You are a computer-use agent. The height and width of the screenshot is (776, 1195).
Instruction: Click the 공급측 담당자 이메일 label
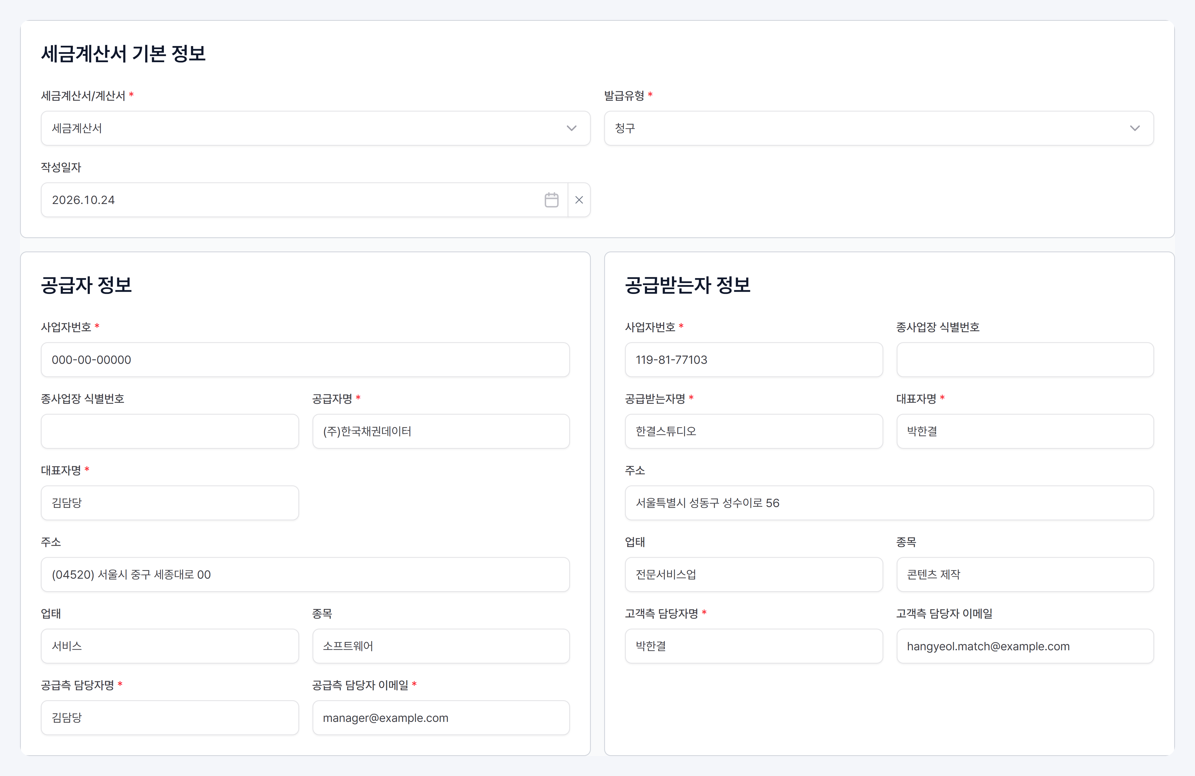pyautogui.click(x=360, y=685)
